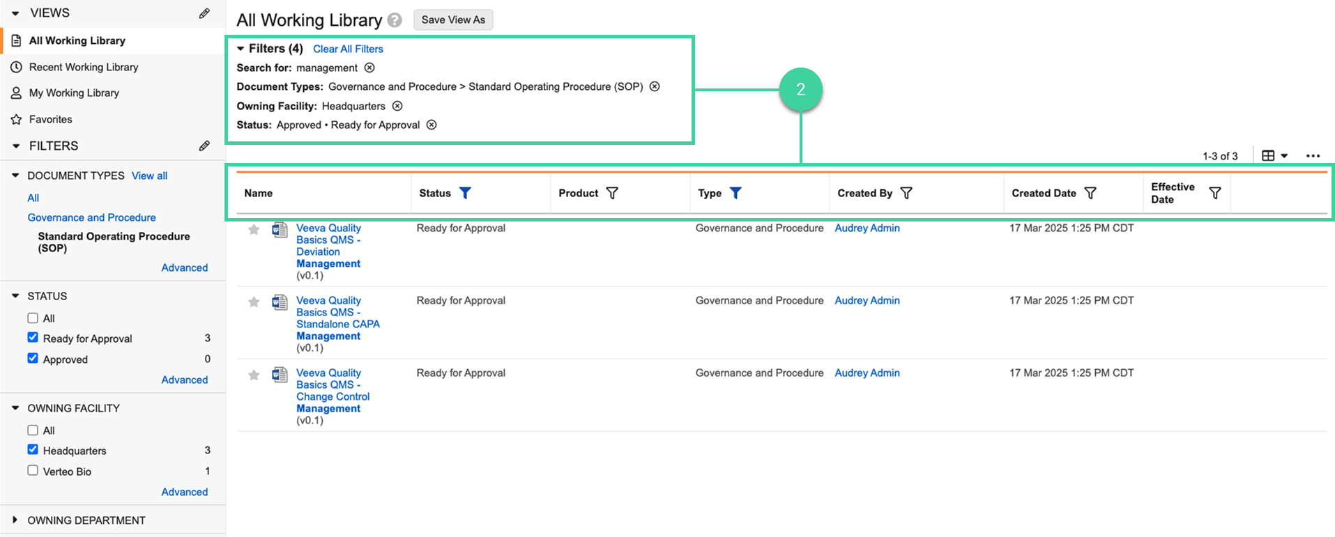Image resolution: width=1335 pixels, height=537 pixels.
Task: Open Audrey Admin link in Deviation row
Action: 867,228
